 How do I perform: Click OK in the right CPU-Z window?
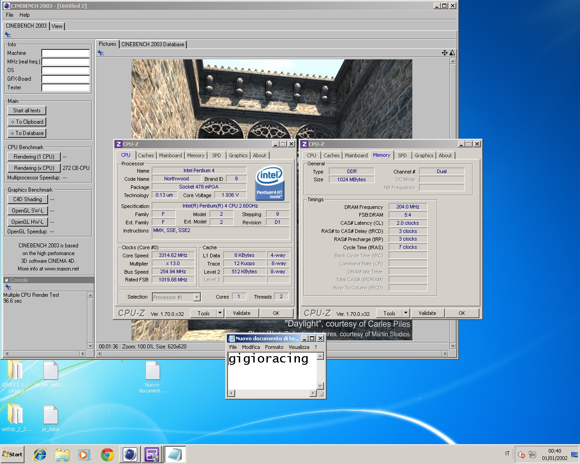point(462,313)
